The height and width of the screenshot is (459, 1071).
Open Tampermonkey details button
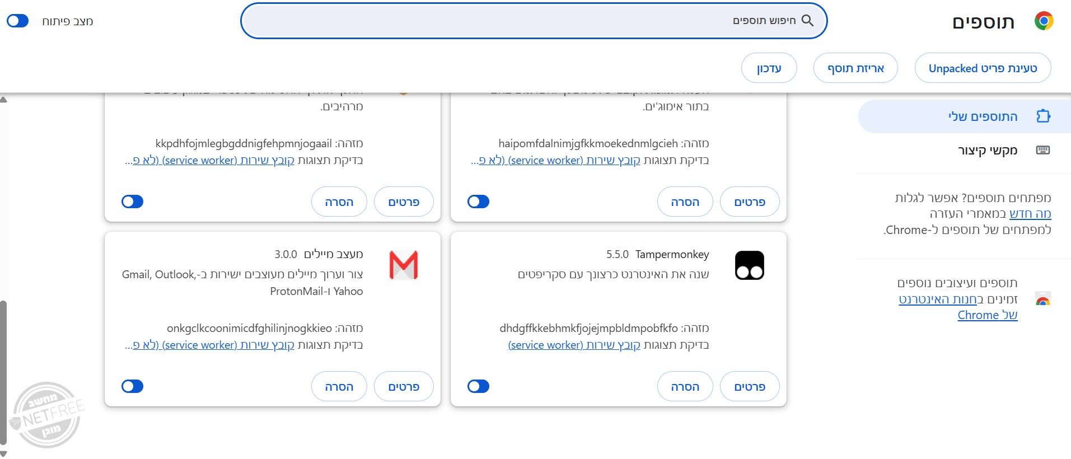[x=750, y=386]
